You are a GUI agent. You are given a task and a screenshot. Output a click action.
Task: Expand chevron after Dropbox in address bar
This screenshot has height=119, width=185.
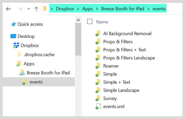78,9
